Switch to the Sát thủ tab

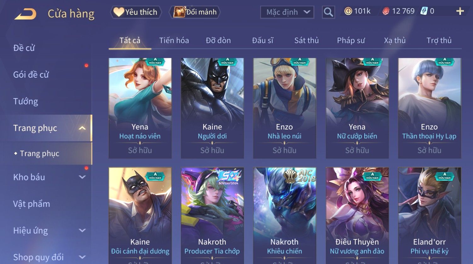[306, 41]
